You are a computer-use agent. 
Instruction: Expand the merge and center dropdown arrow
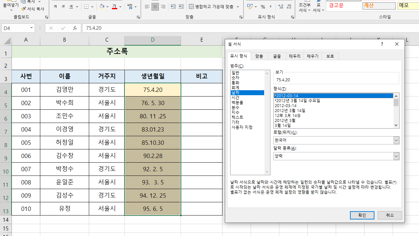point(238,7)
